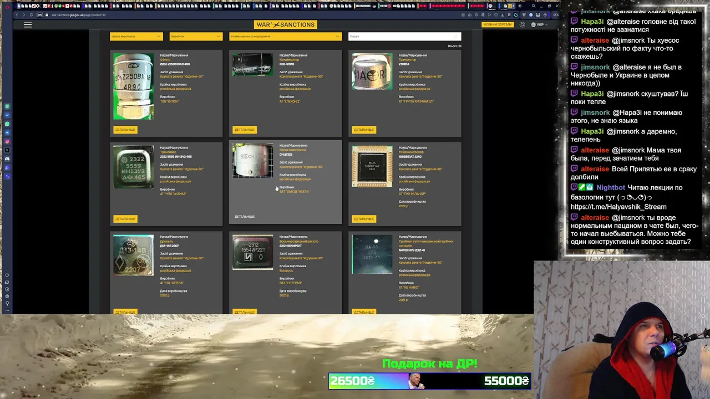Click ДЕТАЛЬНІШЕ under the 2322 5559 ИН13У2 card

coord(125,219)
